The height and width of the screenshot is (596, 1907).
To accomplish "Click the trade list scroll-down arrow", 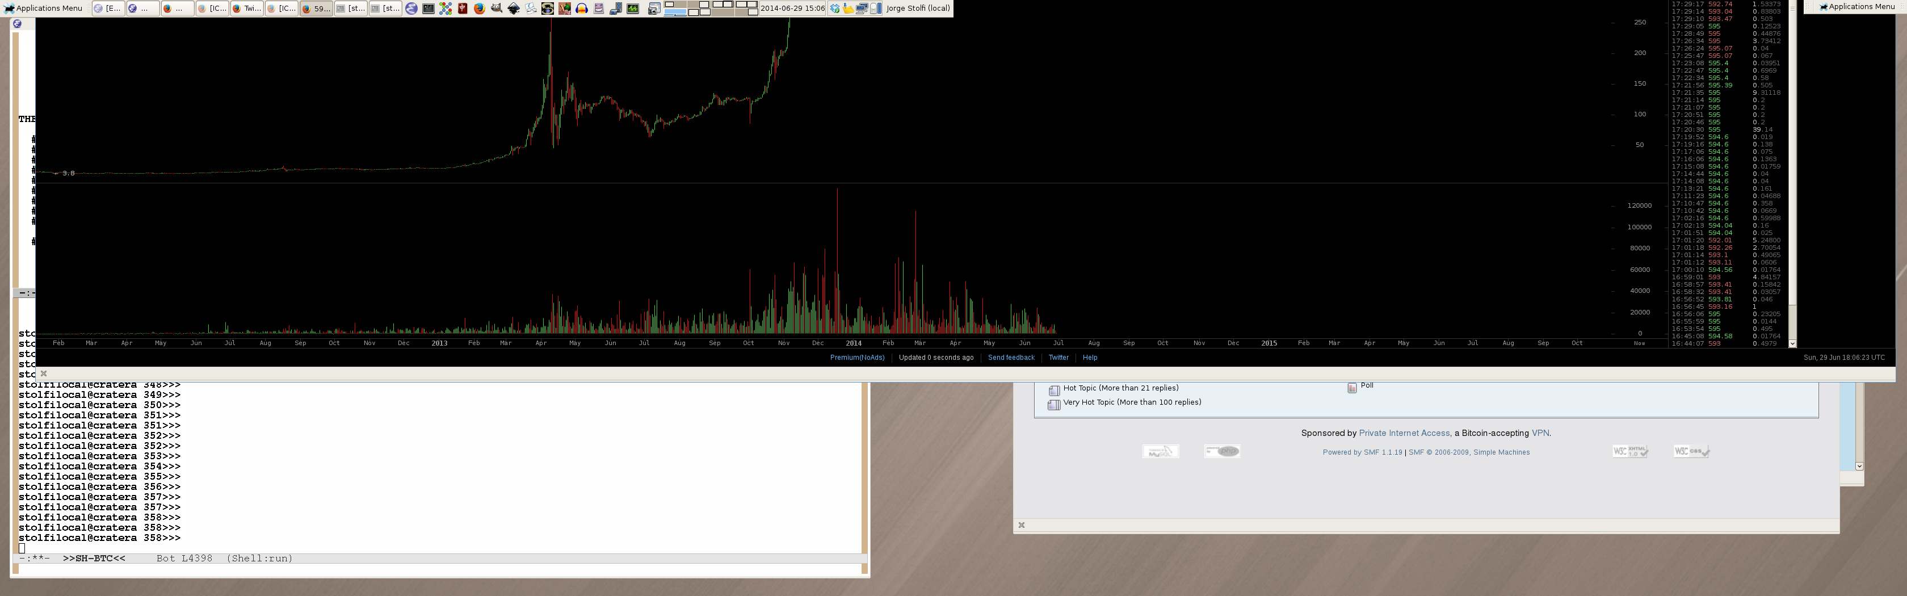I will (1792, 343).
